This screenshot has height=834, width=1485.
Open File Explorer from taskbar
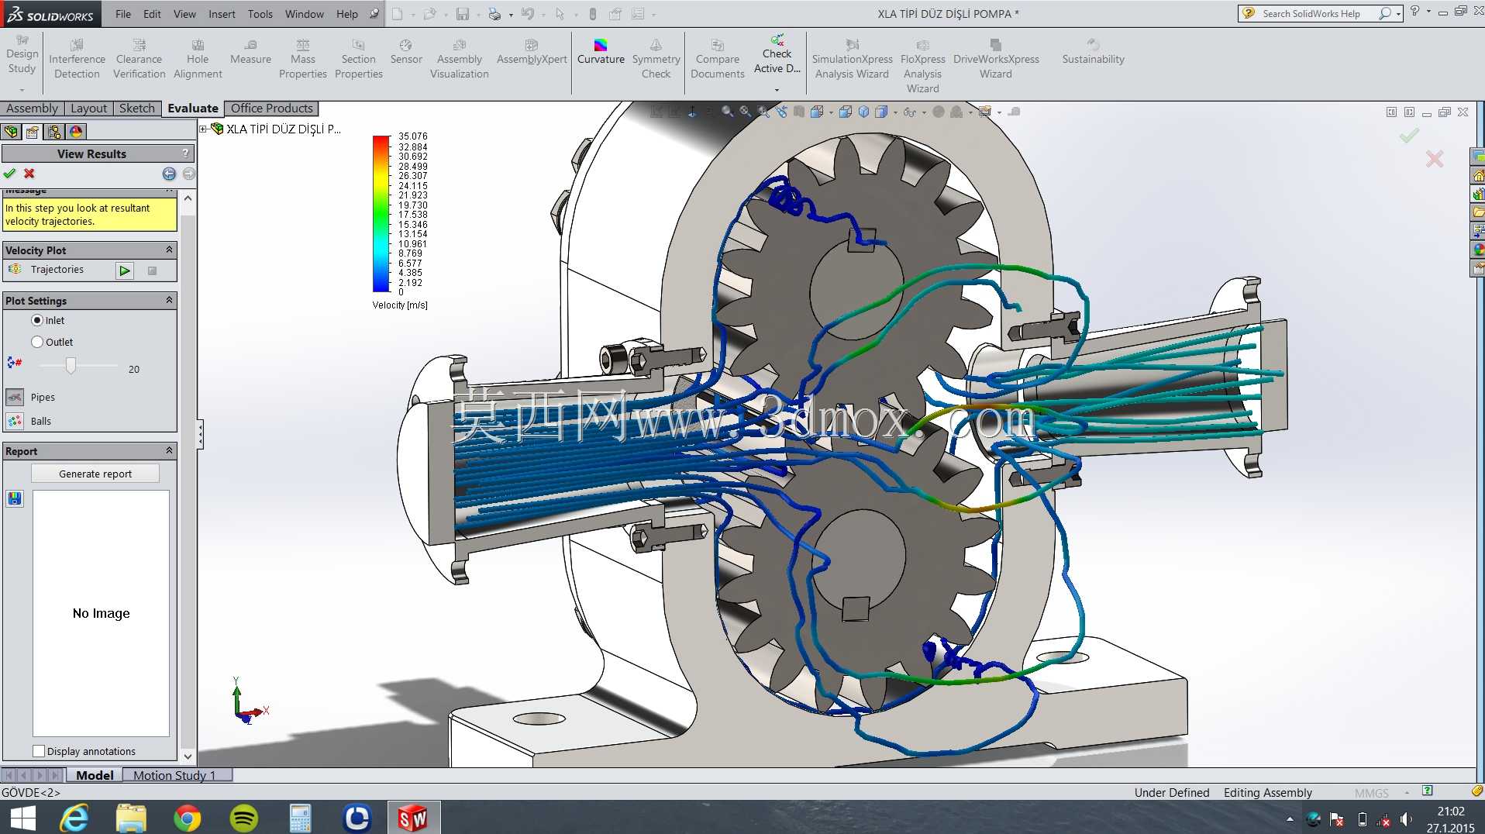pyautogui.click(x=131, y=818)
